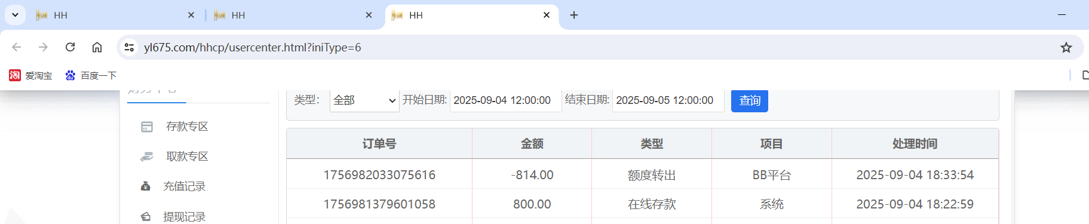This screenshot has height=224, width=1089.
Task: Click the 查询 button
Action: click(750, 100)
